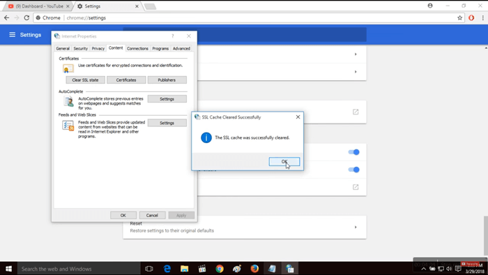
Task: Switch to the Programs tab
Action: (160, 49)
